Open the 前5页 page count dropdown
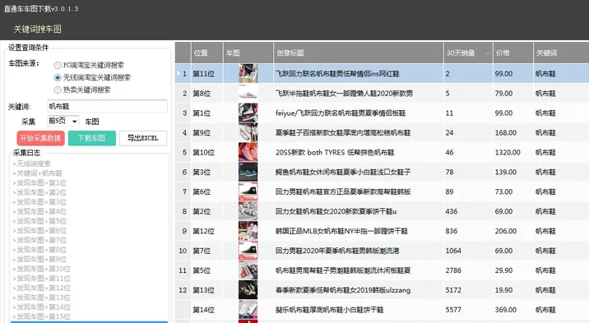 (x=63, y=121)
